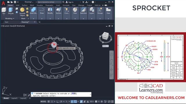The image size is (186, 104).
Task: Open the Annotate ribbon tab
Action: point(66,5)
